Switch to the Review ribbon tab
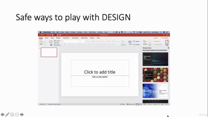 point(92,38)
